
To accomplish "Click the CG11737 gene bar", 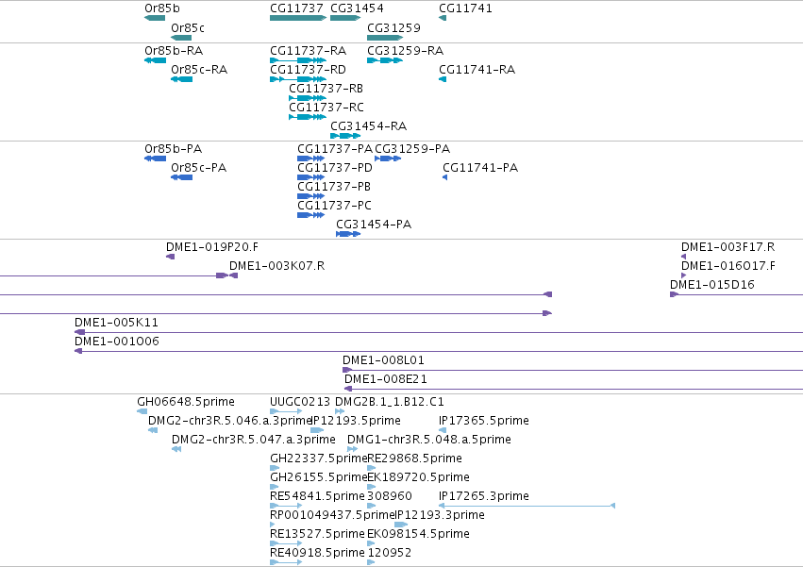I will 298,18.
